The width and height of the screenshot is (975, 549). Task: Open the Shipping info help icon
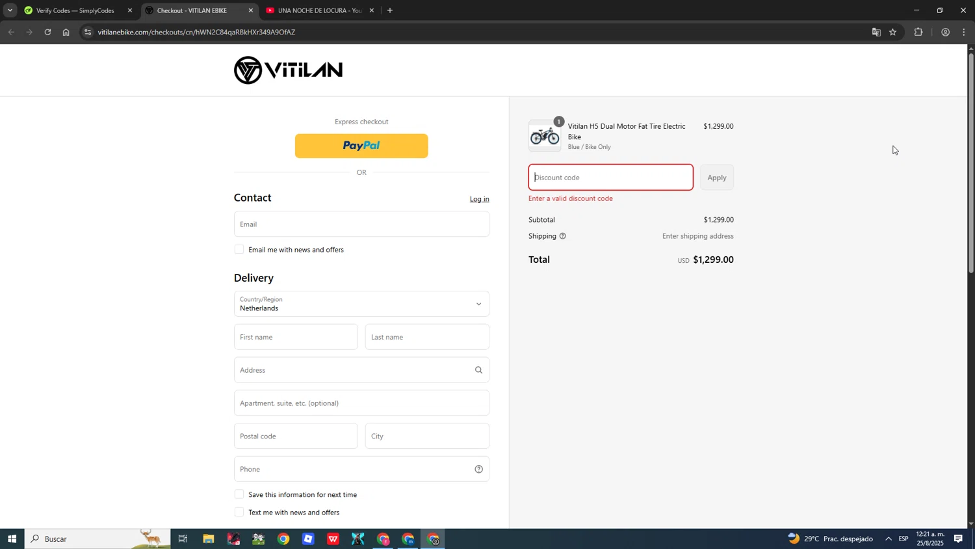pos(562,236)
